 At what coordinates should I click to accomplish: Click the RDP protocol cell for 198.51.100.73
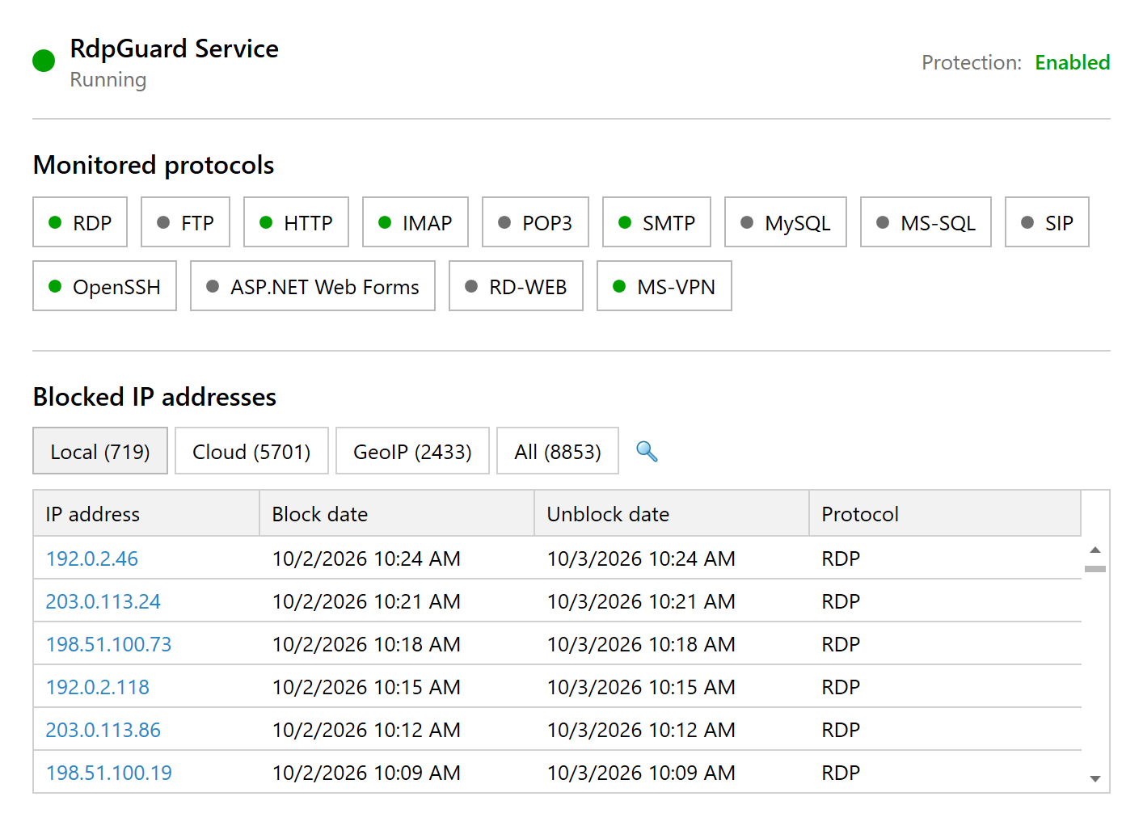841,644
